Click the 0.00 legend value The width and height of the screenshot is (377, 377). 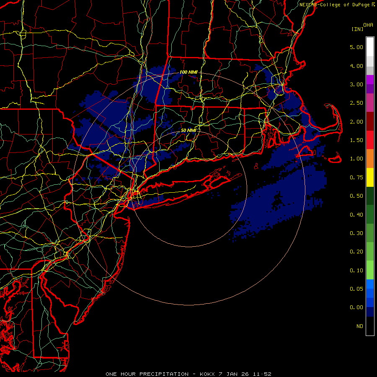coord(356,307)
